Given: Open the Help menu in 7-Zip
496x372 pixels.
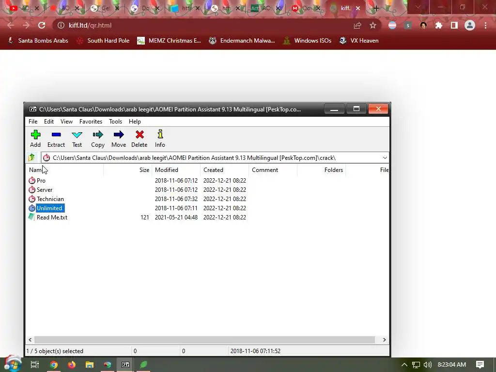Looking at the screenshot, I should point(135,122).
